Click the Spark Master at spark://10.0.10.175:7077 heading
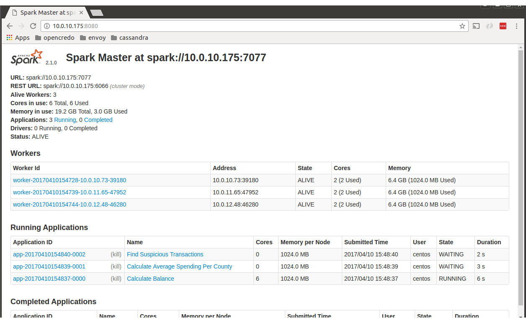Screen dimensions: 526x323 pyautogui.click(x=166, y=57)
